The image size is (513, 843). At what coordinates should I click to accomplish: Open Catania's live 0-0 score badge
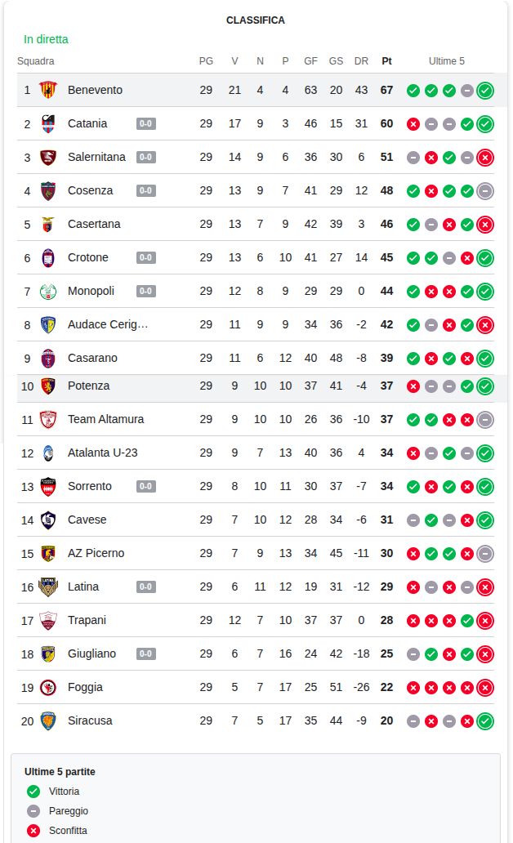pos(146,124)
